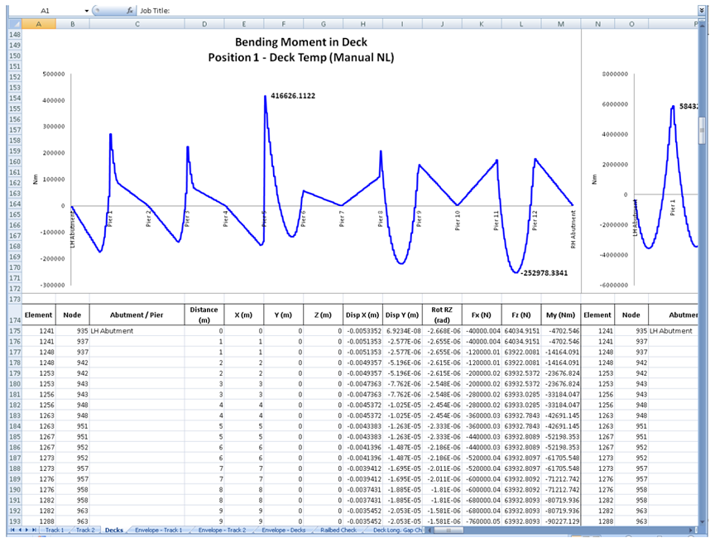Image resolution: width=710 pixels, height=538 pixels.
Task: Click the Insert Function fx icon
Action: click(130, 11)
